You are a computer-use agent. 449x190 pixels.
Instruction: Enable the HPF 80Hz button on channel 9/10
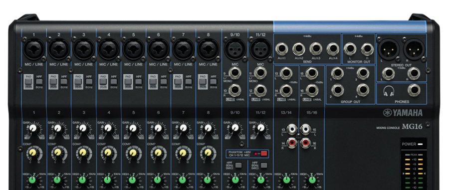click(238, 166)
